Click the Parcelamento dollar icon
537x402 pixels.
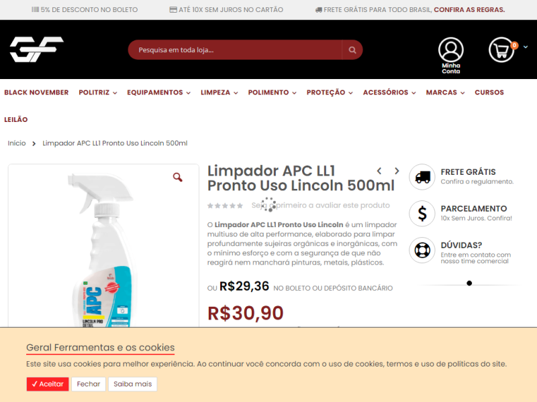tap(422, 213)
